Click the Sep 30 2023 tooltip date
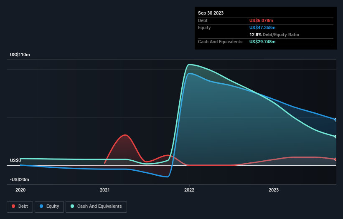This screenshot has width=343, height=219. tap(211, 13)
